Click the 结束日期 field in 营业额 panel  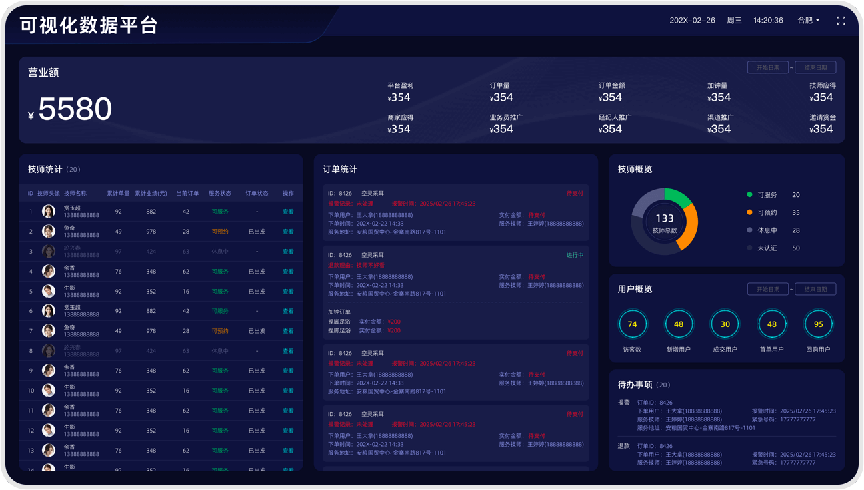pyautogui.click(x=815, y=67)
